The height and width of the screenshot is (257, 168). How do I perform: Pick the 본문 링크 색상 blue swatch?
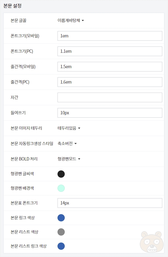click(61, 218)
